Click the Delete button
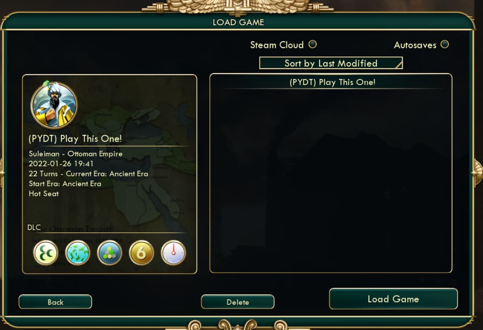 click(237, 302)
